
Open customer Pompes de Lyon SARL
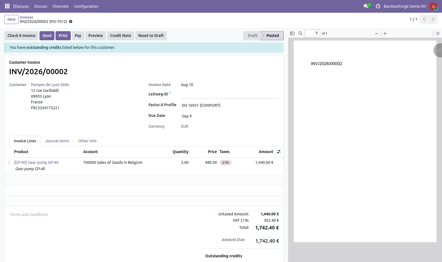point(50,85)
